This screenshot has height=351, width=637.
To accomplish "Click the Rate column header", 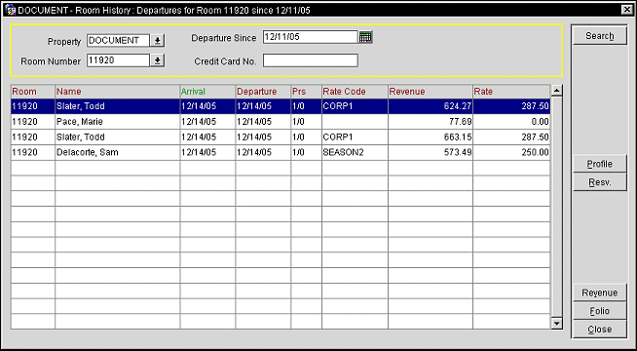I will click(511, 92).
